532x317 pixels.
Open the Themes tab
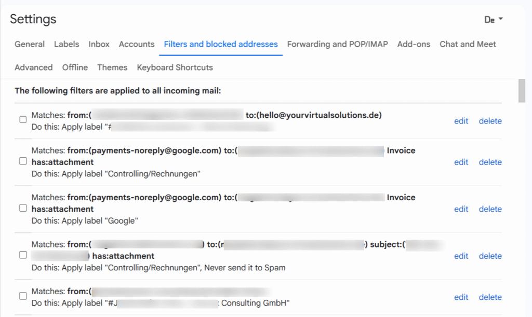tap(112, 67)
